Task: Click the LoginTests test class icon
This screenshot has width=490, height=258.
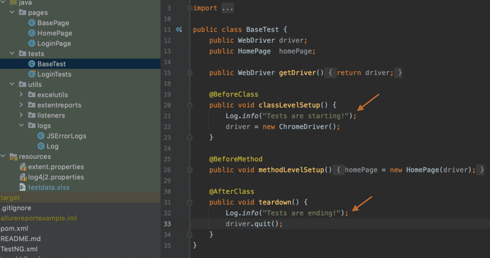Action: pos(31,74)
